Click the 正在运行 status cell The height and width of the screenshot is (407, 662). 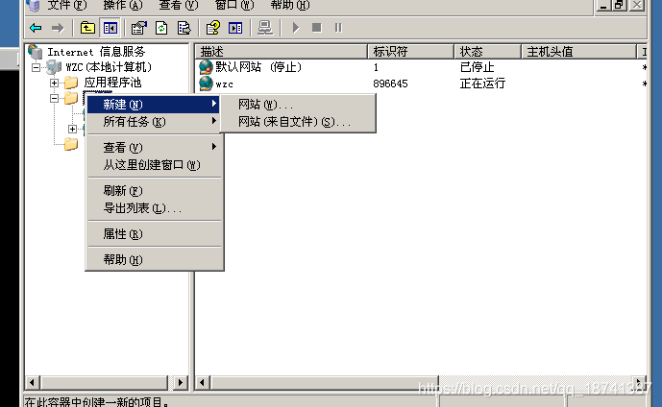482,84
